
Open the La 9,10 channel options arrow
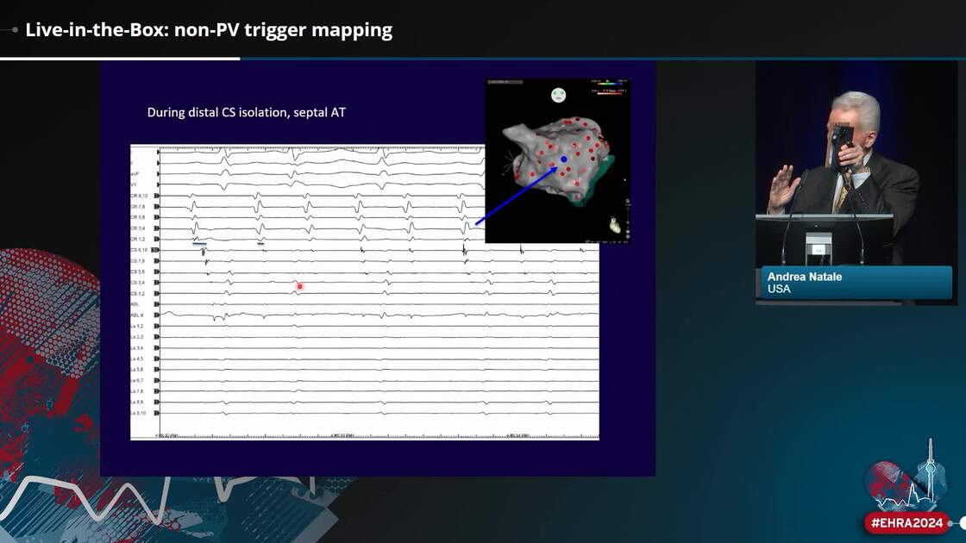coord(157,414)
